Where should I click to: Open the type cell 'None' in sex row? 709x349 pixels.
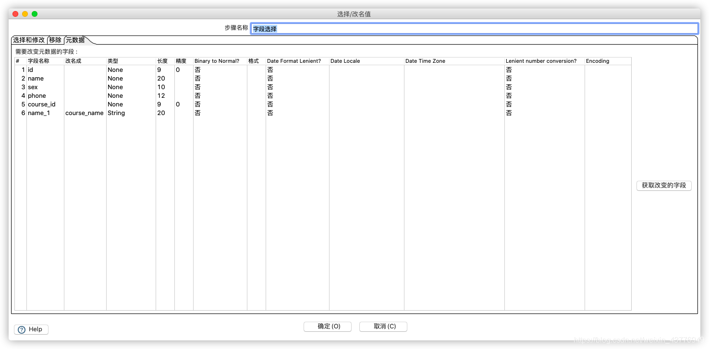(x=131, y=87)
